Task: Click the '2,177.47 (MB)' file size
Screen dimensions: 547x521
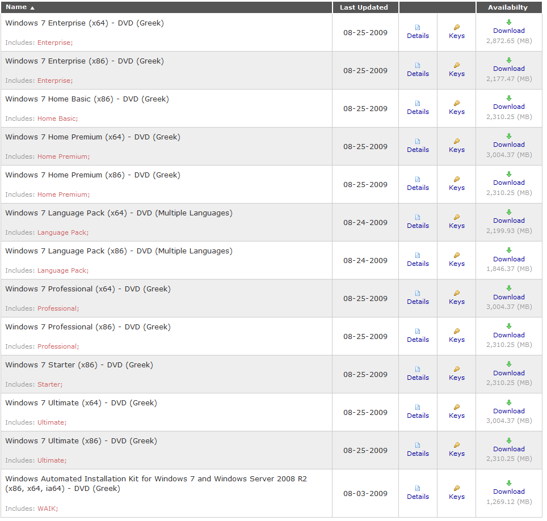Action: (509, 79)
